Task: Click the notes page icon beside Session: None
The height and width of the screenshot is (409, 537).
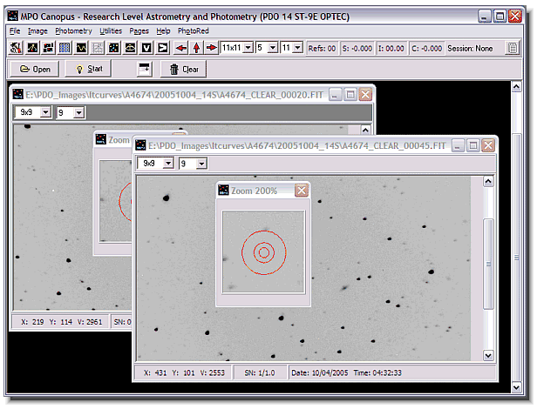Action: (513, 48)
